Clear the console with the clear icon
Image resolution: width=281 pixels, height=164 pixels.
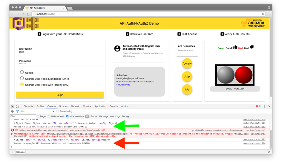coord(12,111)
